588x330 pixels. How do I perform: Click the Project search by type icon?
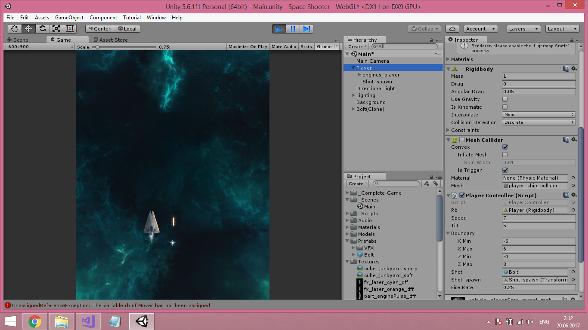coord(427,183)
